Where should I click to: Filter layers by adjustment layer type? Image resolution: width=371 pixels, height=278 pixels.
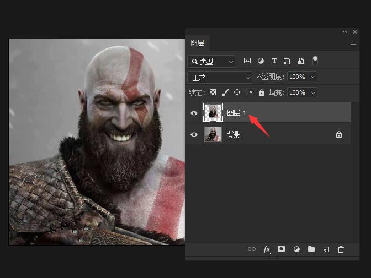coord(261,61)
